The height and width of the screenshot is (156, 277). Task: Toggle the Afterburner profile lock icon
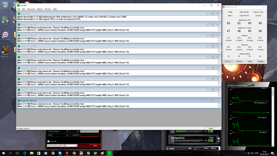tap(167, 149)
